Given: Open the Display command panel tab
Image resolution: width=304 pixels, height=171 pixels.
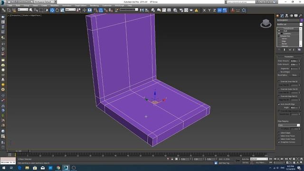Looking at the screenshot, I should coord(296,16).
